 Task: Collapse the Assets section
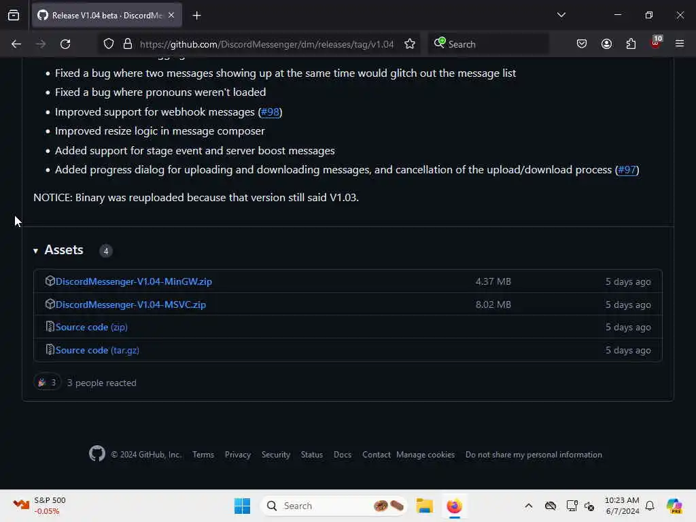point(58,250)
